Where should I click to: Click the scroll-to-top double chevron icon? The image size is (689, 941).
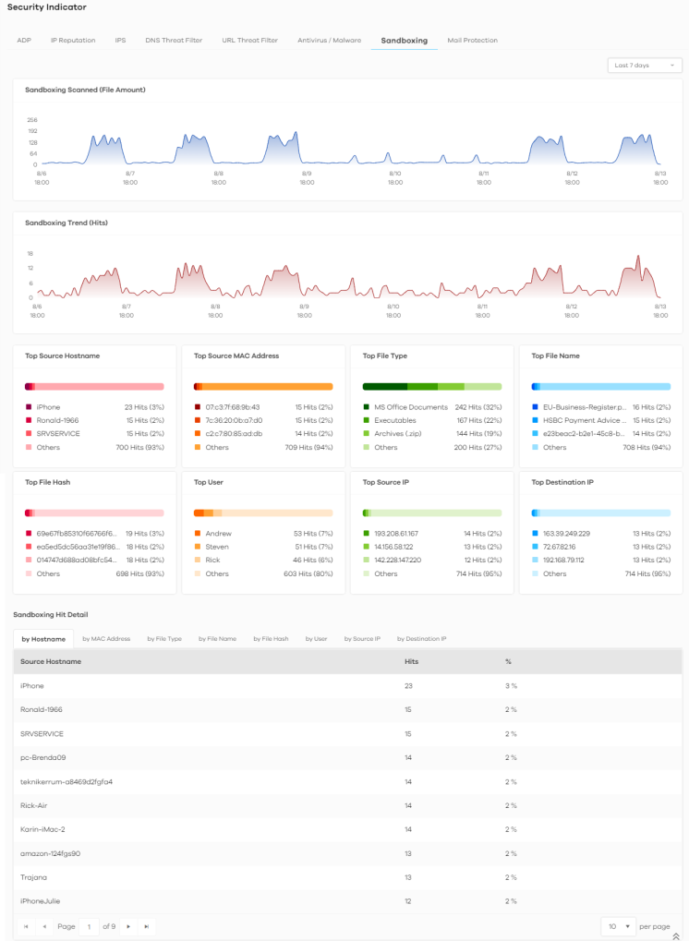(x=675, y=936)
